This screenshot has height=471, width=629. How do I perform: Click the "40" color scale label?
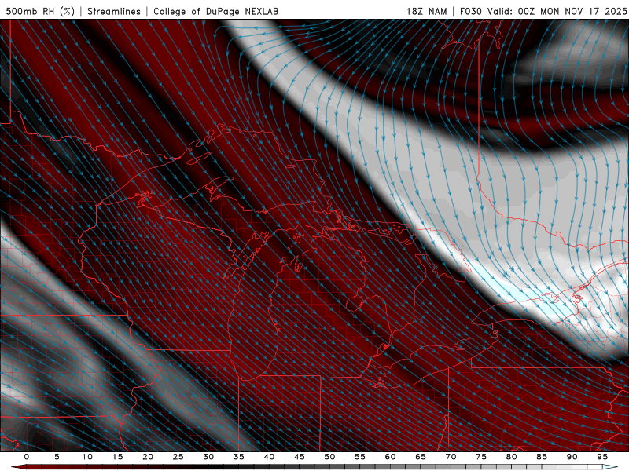click(269, 457)
